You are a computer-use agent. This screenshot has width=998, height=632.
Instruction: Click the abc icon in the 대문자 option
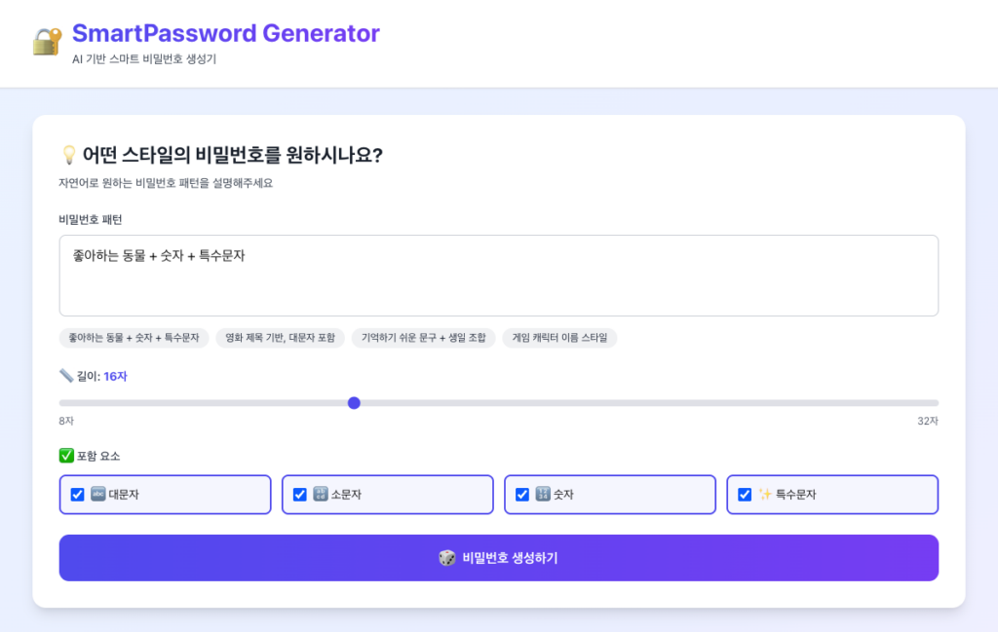coord(97,495)
